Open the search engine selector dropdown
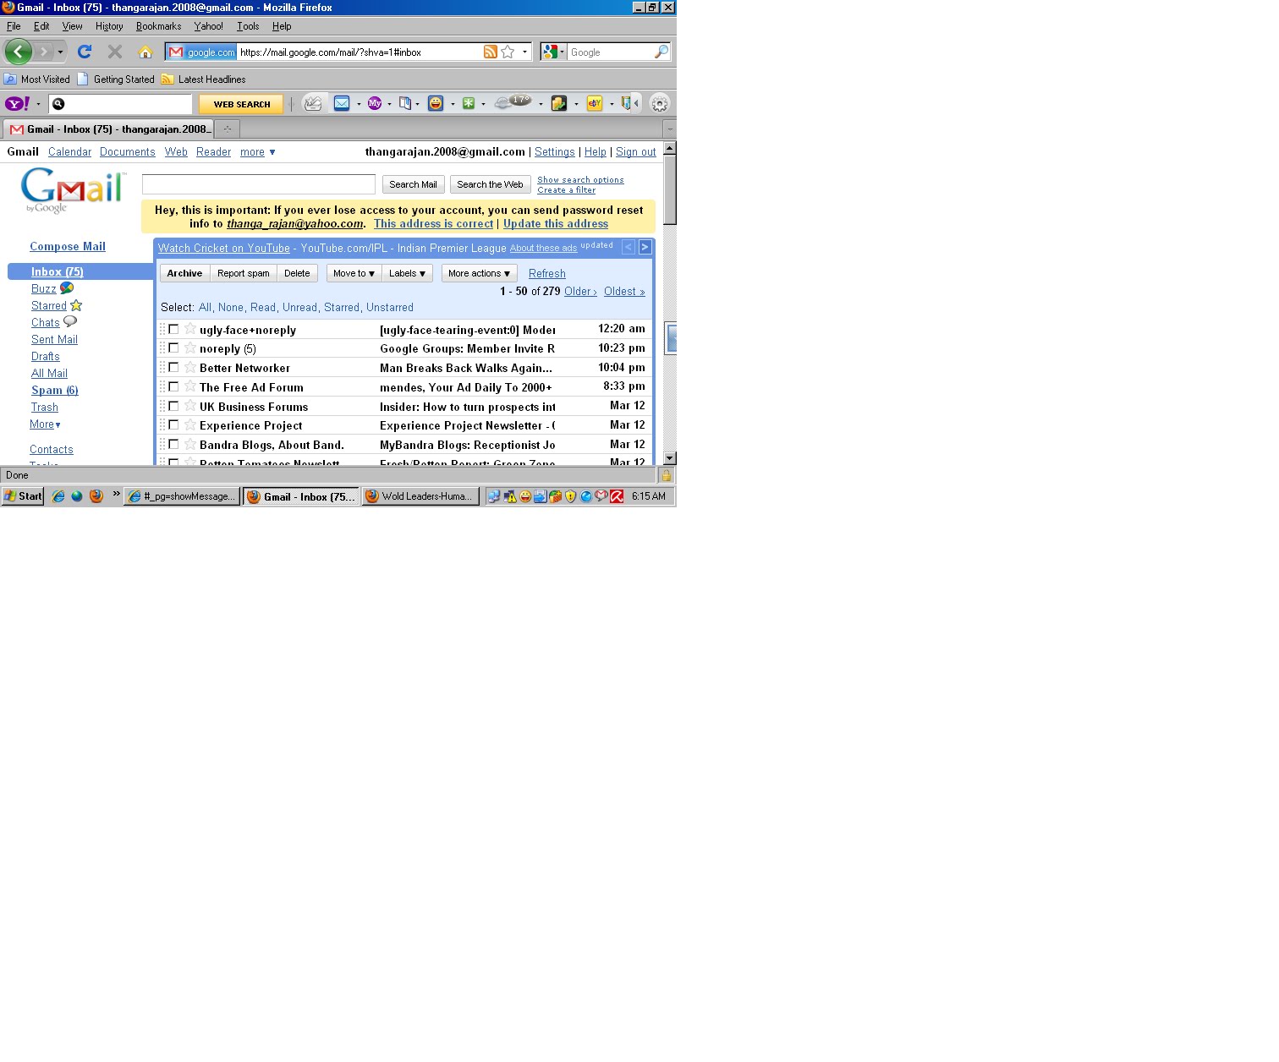Image resolution: width=1279 pixels, height=1062 pixels. (x=553, y=52)
